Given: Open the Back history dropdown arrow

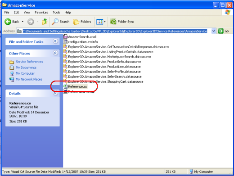Looking at the screenshot, I should pyautogui.click(x=22, y=22).
